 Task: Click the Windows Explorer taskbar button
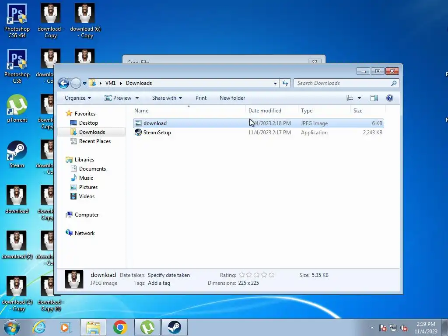point(93,327)
